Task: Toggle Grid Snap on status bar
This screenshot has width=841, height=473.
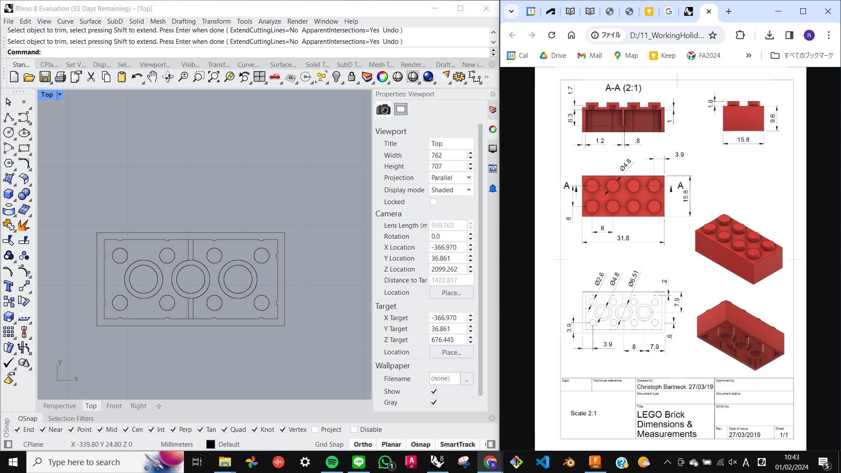Action: click(x=328, y=444)
